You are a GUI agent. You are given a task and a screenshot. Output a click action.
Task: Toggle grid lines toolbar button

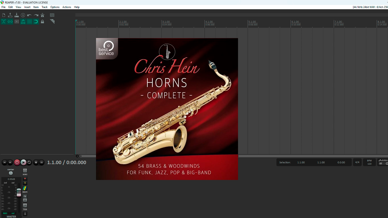click(30, 22)
